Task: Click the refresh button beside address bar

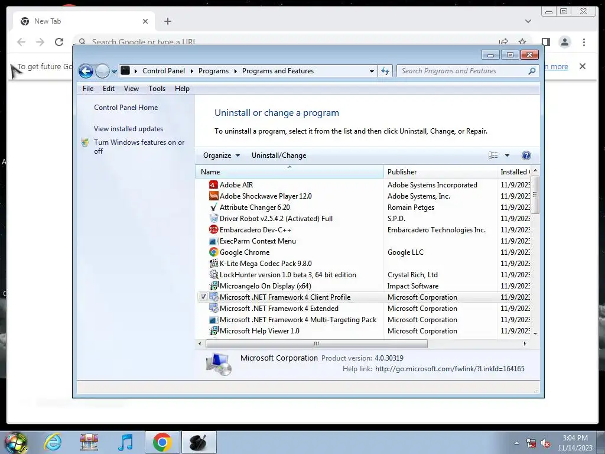Action: 385,71
